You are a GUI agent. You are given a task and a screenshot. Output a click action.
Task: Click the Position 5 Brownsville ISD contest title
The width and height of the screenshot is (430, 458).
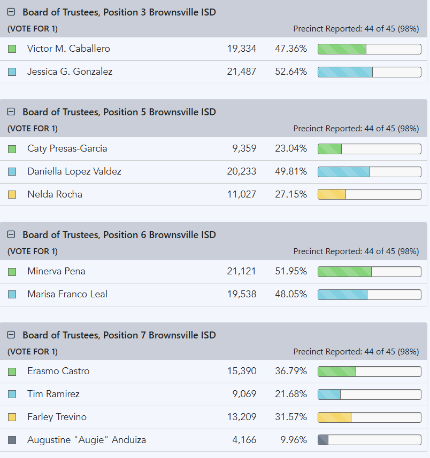click(119, 112)
